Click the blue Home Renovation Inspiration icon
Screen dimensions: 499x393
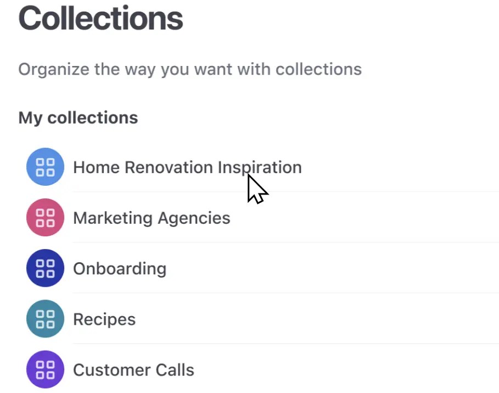46,167
